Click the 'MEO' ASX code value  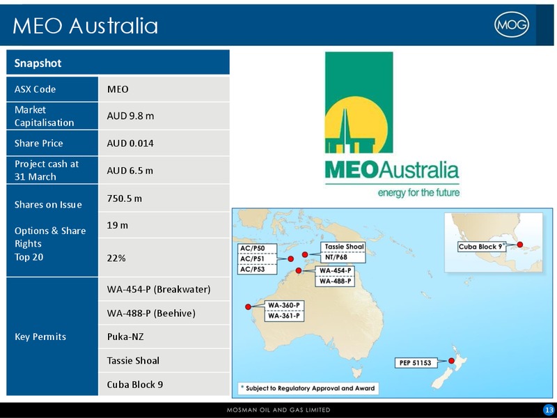click(118, 89)
